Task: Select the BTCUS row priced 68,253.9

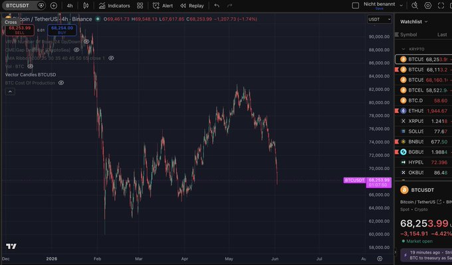Action: tap(423, 59)
